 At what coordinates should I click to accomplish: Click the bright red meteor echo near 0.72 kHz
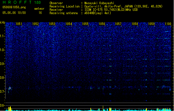[10, 89]
